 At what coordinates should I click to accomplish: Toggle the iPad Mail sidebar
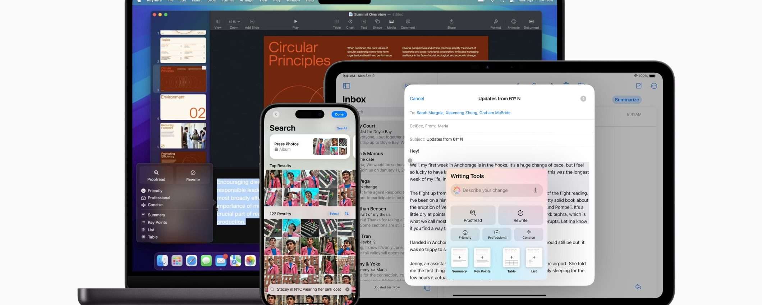pos(346,86)
